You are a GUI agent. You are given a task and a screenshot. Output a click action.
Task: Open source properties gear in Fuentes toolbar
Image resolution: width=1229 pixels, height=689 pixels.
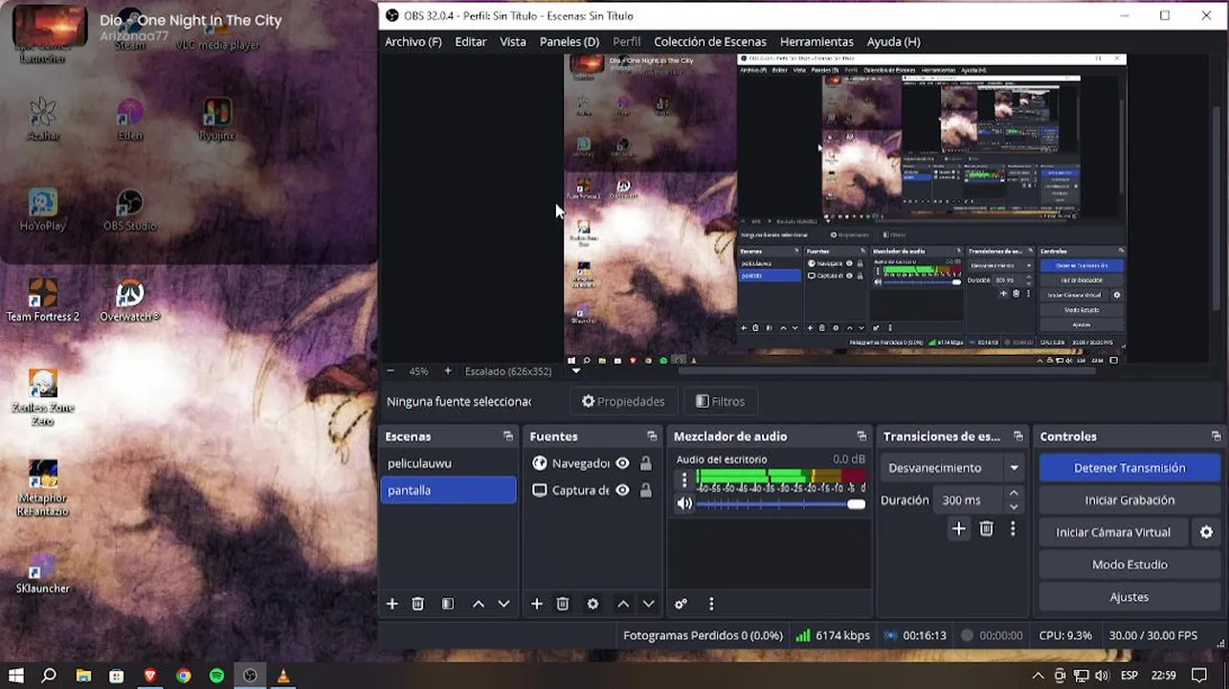(x=592, y=604)
